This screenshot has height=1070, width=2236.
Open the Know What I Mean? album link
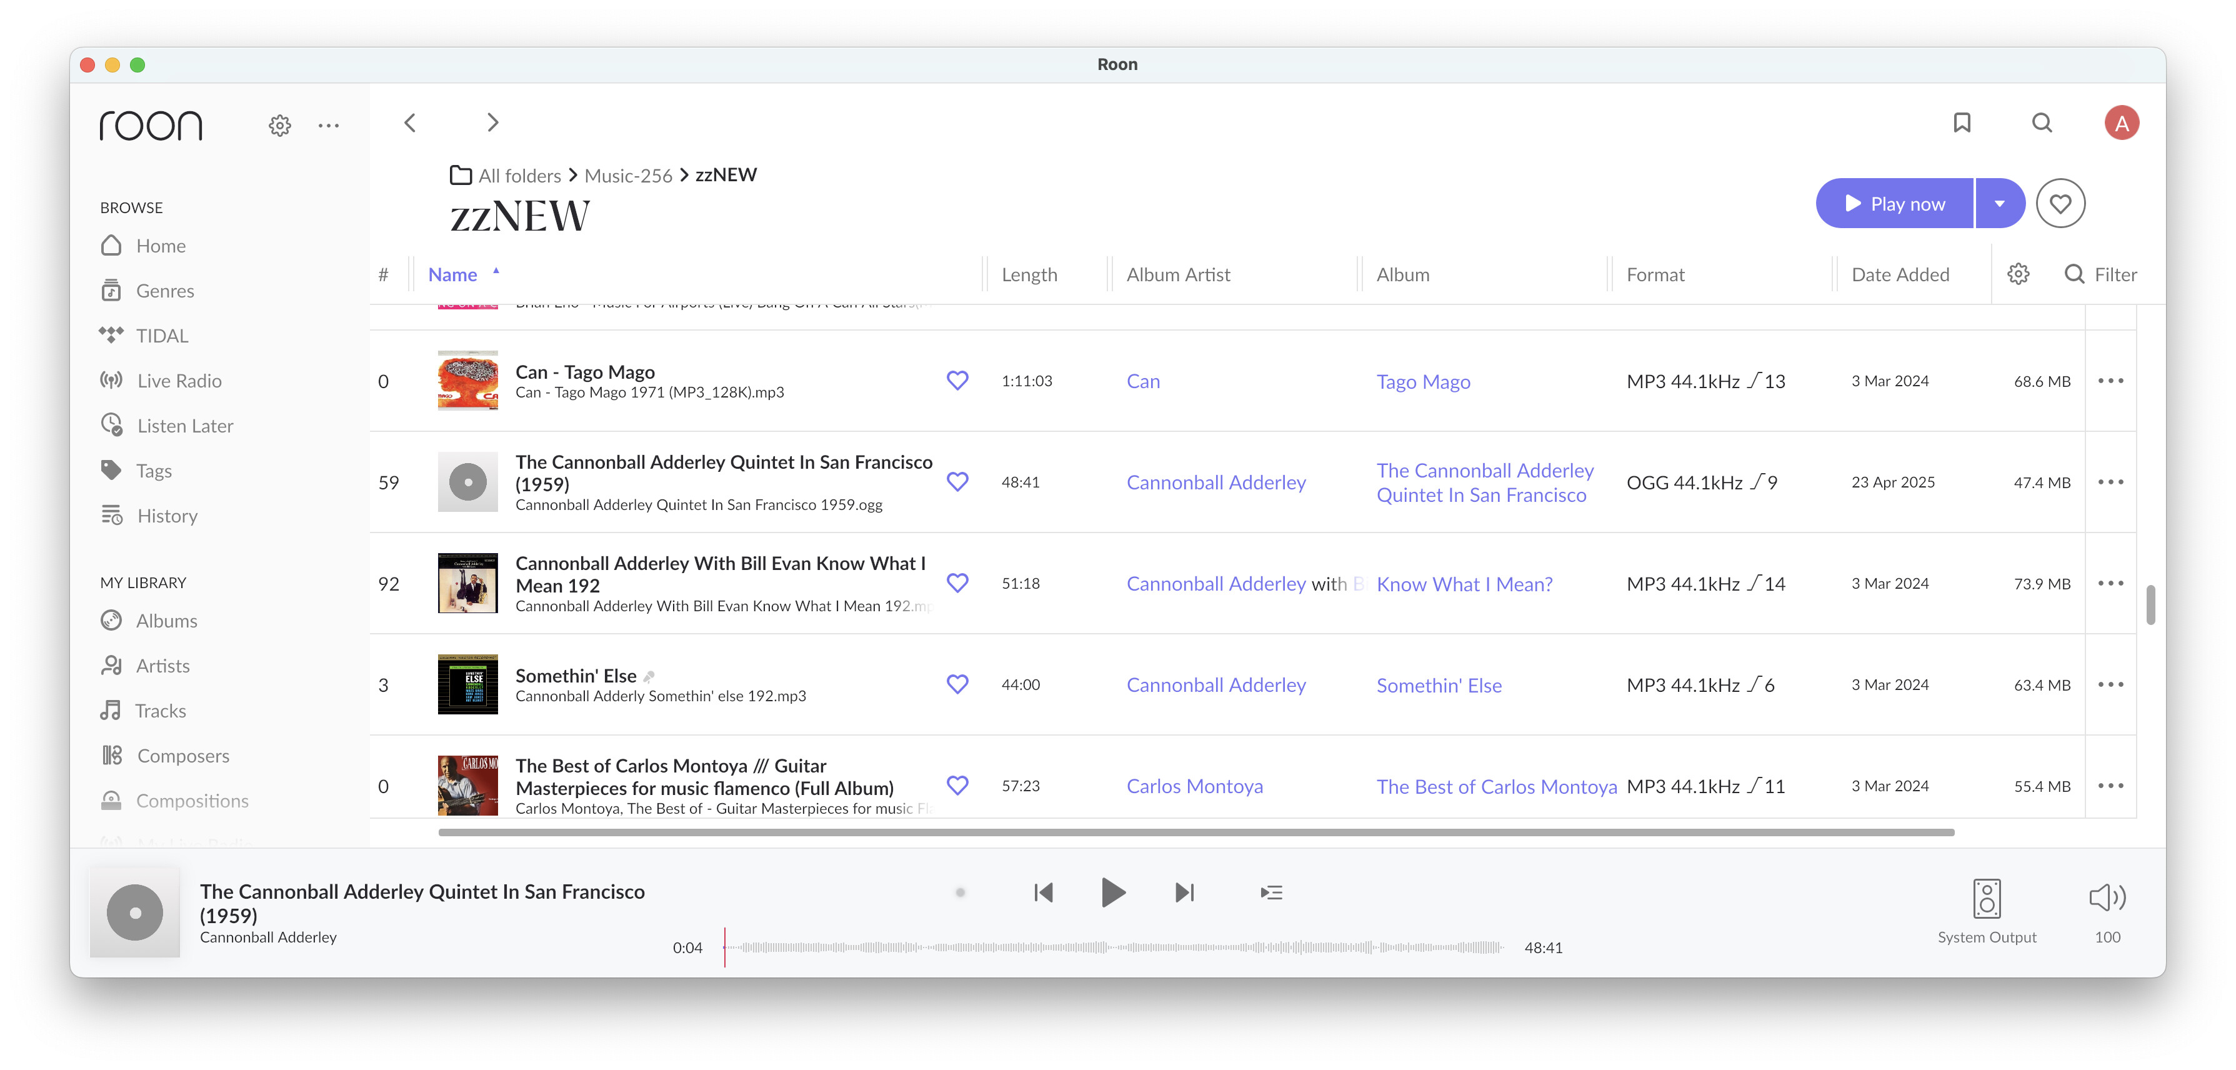tap(1464, 584)
